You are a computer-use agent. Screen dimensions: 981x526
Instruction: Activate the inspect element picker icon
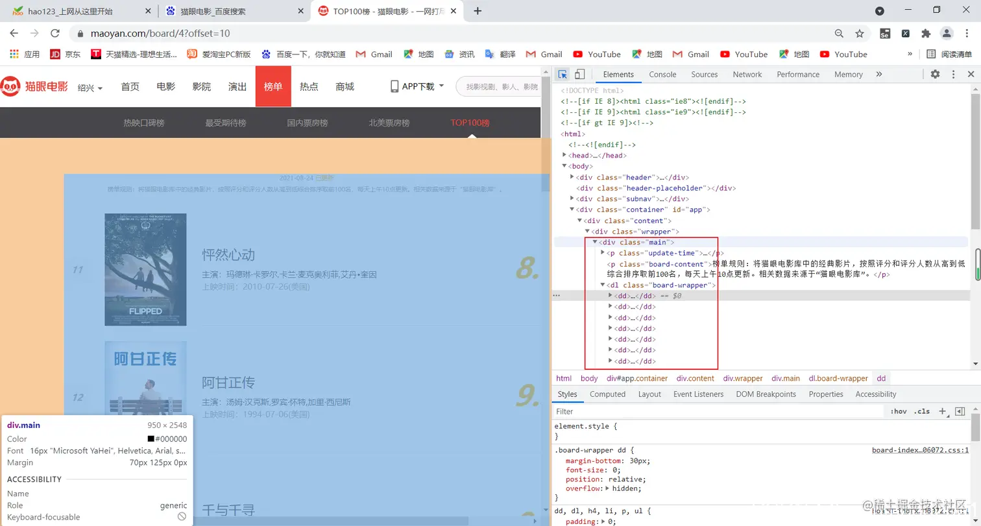pyautogui.click(x=563, y=74)
